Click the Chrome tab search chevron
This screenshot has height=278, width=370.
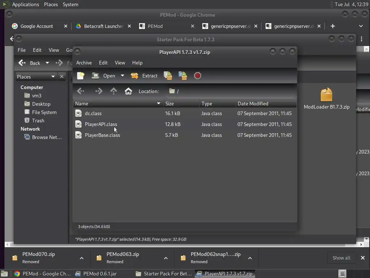point(361,26)
